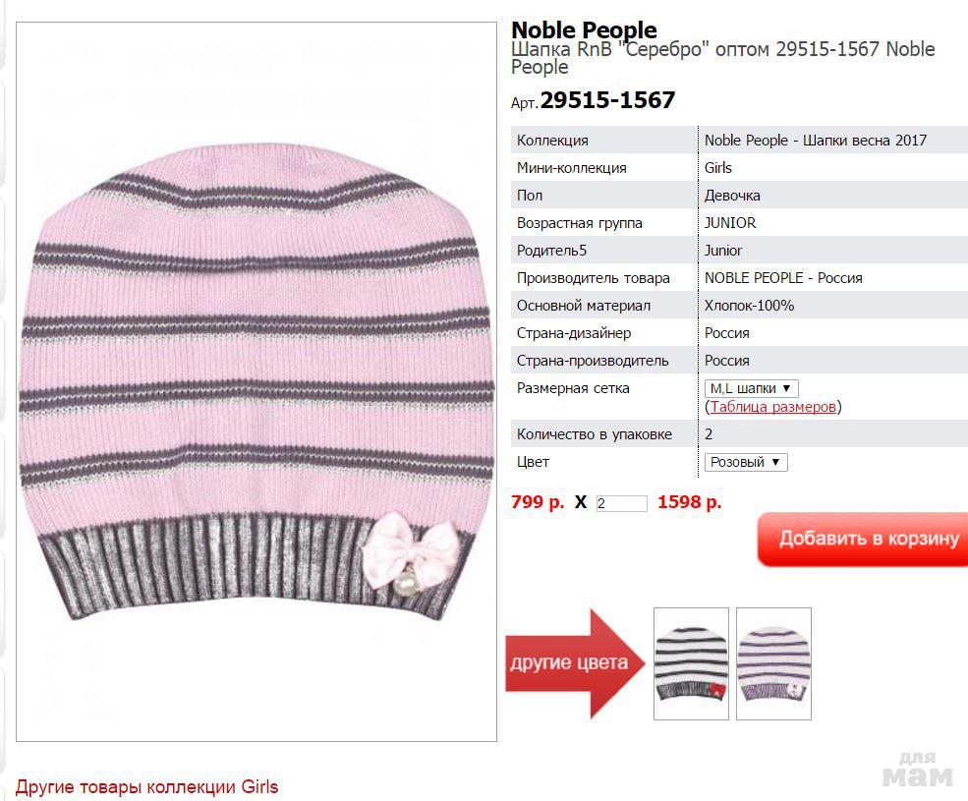Click the pink bow on the hat image
Image resolution: width=968 pixels, height=801 pixels.
411,551
